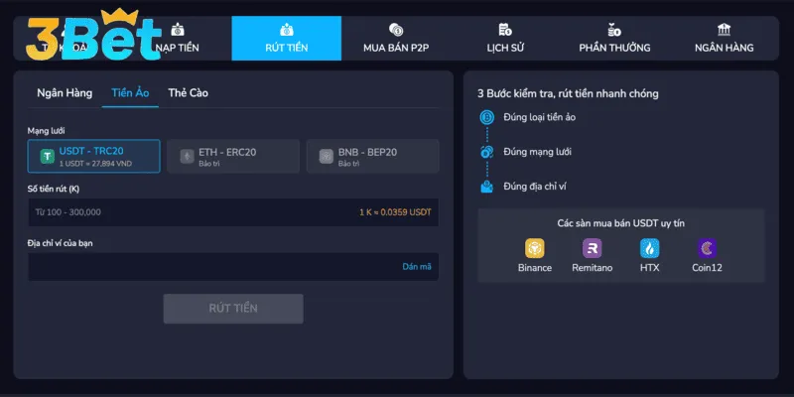Click the Coin12 text label
Viewport: 794px width, 397px height.
click(707, 268)
